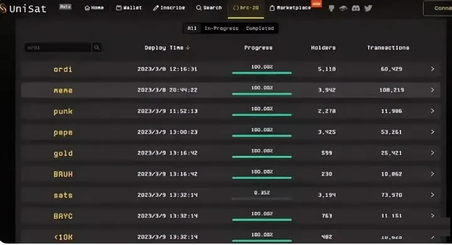Switch filter to Completed
This screenshot has height=245, width=452.
(260, 28)
